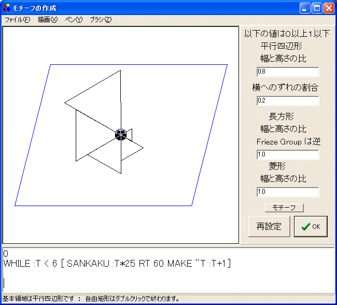The height and width of the screenshot is (305, 337).
Task: Click the status bar text 基本領域は平行四辺形です
Action: [38, 299]
